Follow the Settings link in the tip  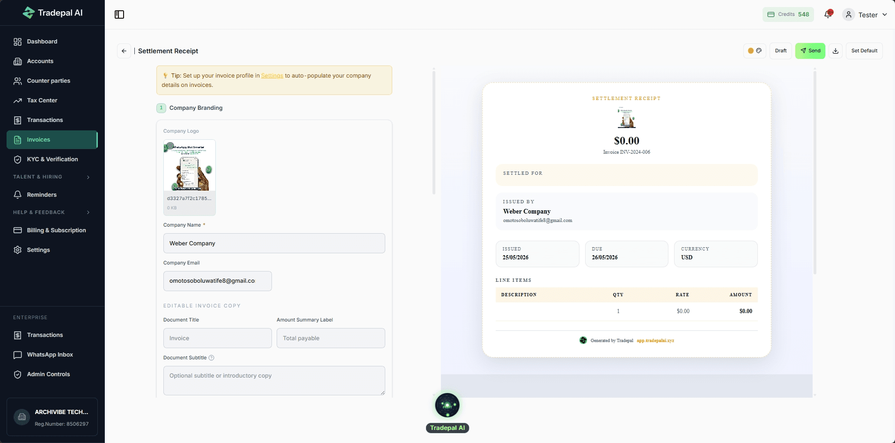272,76
